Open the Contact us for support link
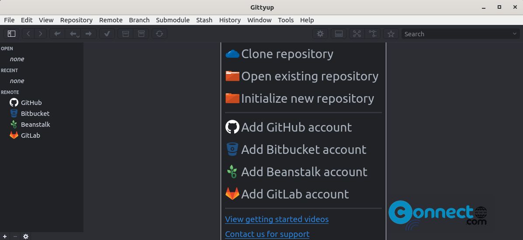Image resolution: width=523 pixels, height=240 pixels. pos(267,234)
